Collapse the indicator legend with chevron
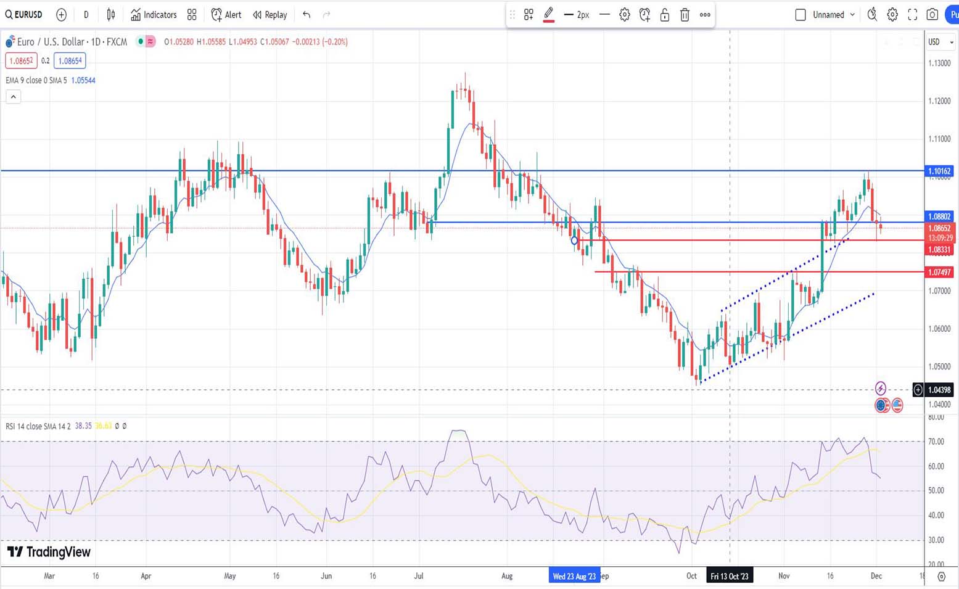 (x=13, y=97)
